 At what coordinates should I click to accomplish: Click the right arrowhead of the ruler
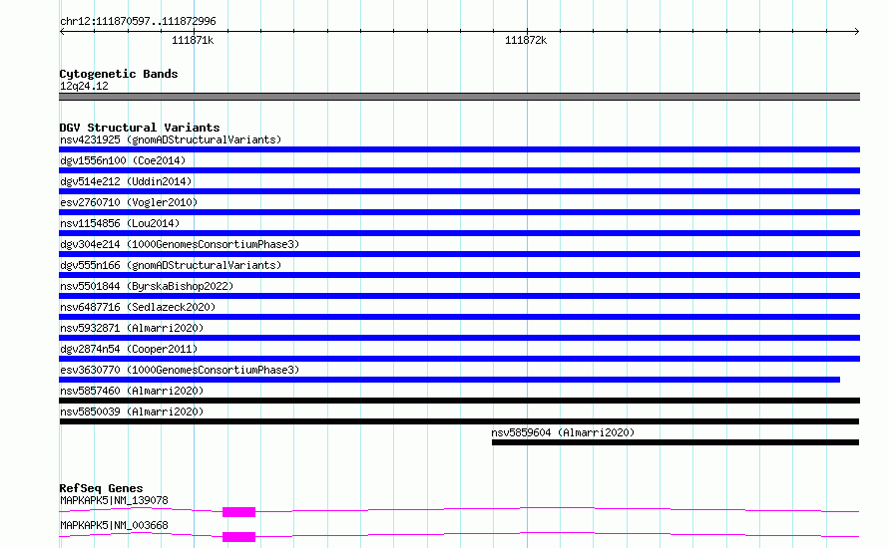click(x=857, y=31)
